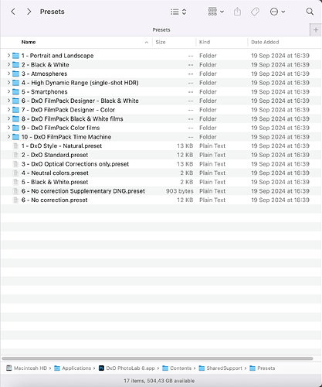This screenshot has width=322, height=387.
Task: Click folder icon of 9 - DxO FilmPack Color films
Action: (15, 128)
